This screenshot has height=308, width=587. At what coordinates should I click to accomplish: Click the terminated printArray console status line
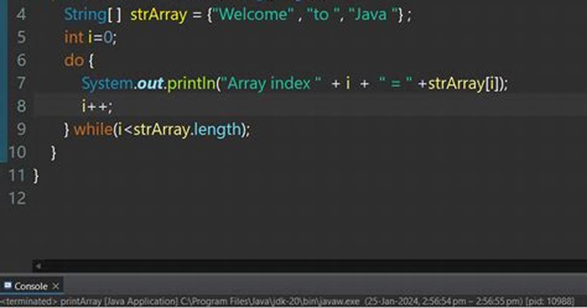288,301
